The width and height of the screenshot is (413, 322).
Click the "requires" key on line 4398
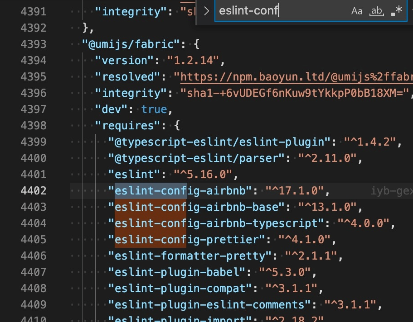(127, 125)
